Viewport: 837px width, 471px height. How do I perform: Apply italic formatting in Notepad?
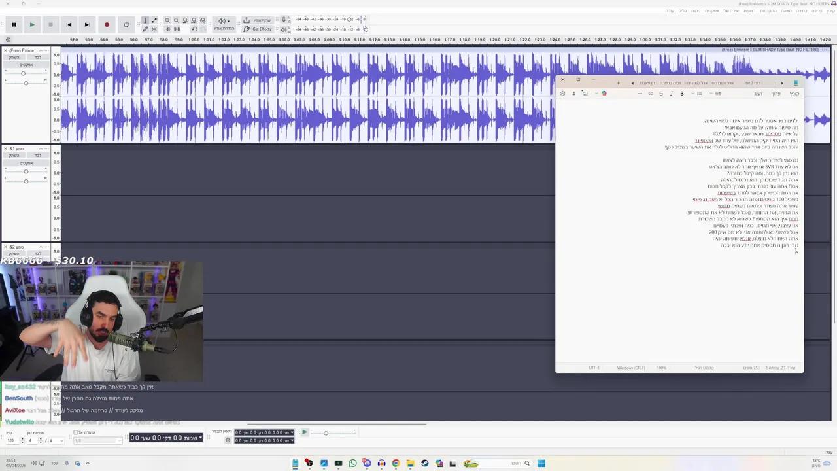pos(672,94)
